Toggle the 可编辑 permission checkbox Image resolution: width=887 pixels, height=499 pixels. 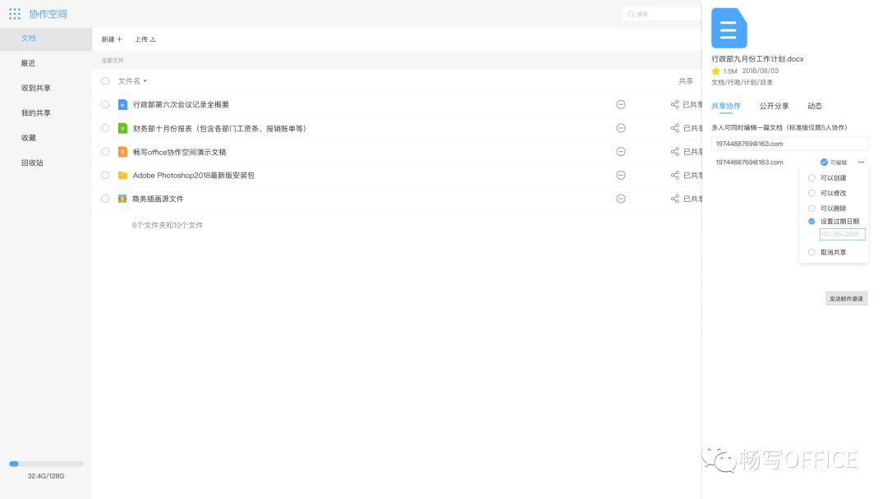click(824, 163)
